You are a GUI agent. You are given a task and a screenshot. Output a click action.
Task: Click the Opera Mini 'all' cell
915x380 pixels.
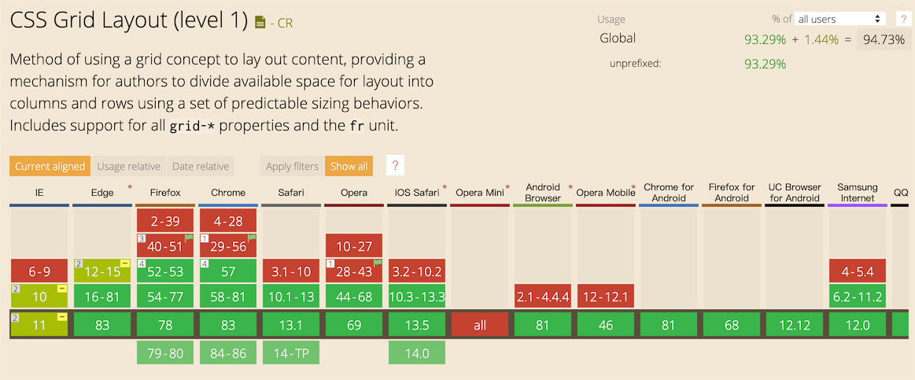click(x=480, y=325)
